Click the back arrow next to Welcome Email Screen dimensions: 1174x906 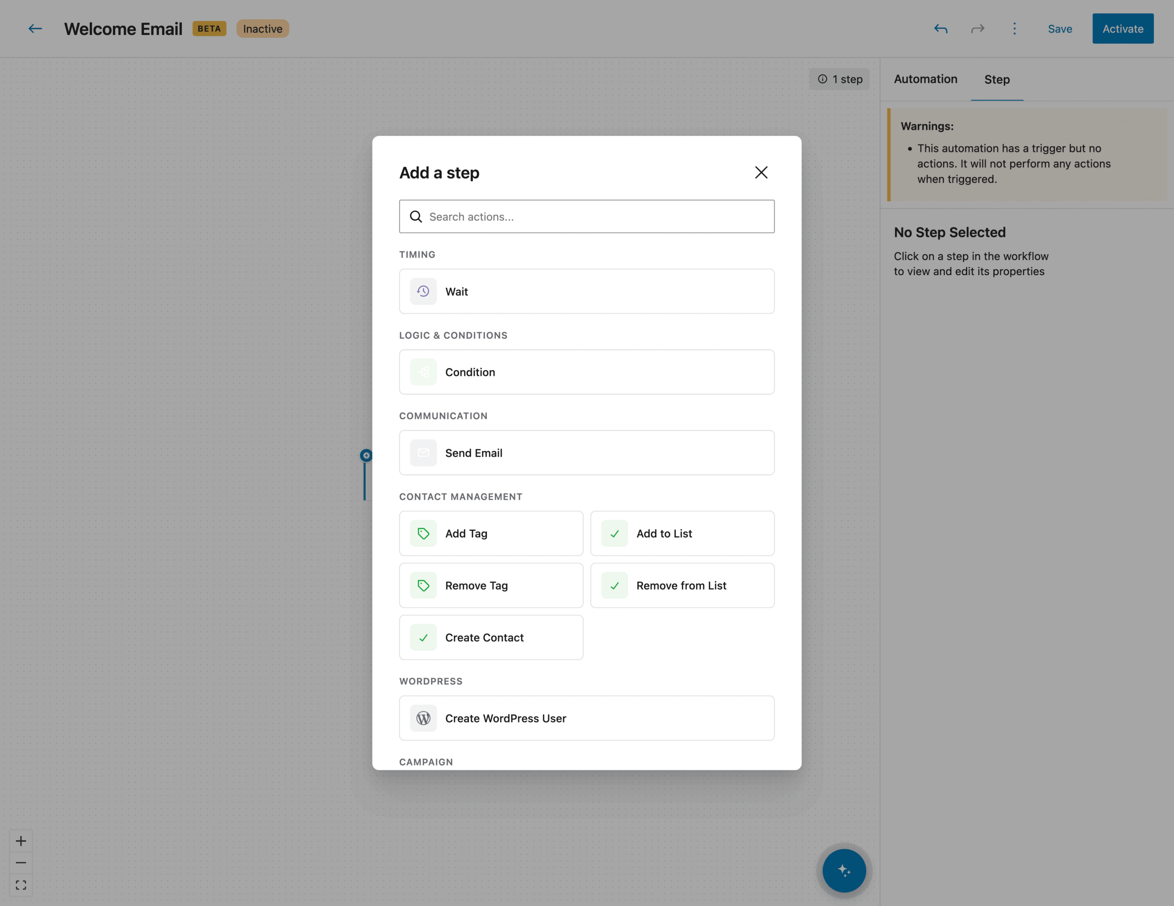[35, 28]
